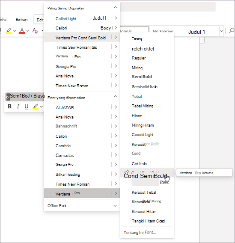Click the Underline button in mini toolbar
This screenshot has width=235, height=243.
click(x=27, y=106)
